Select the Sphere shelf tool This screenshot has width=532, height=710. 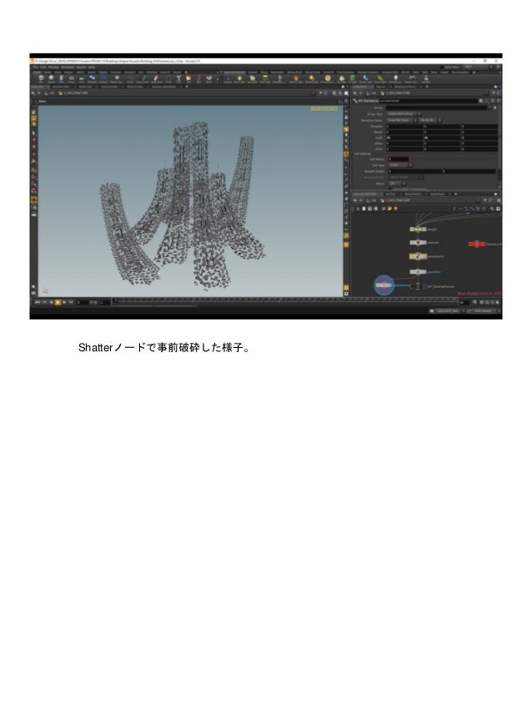point(51,78)
